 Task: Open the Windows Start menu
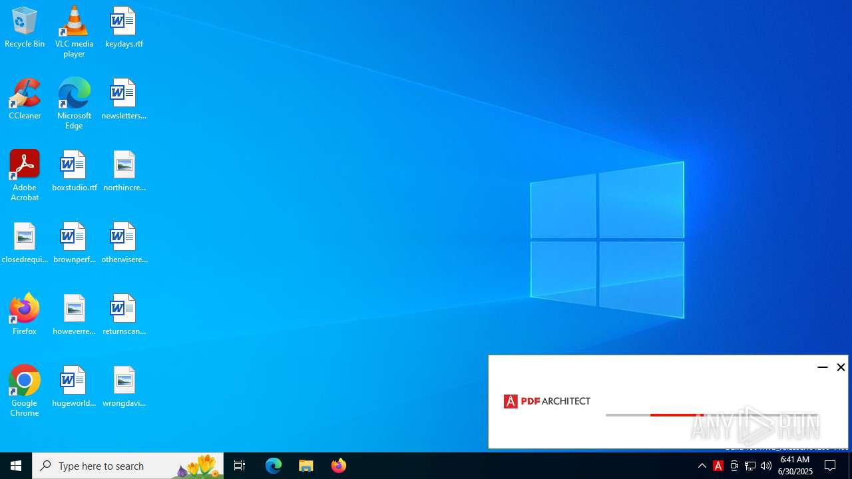point(16,466)
